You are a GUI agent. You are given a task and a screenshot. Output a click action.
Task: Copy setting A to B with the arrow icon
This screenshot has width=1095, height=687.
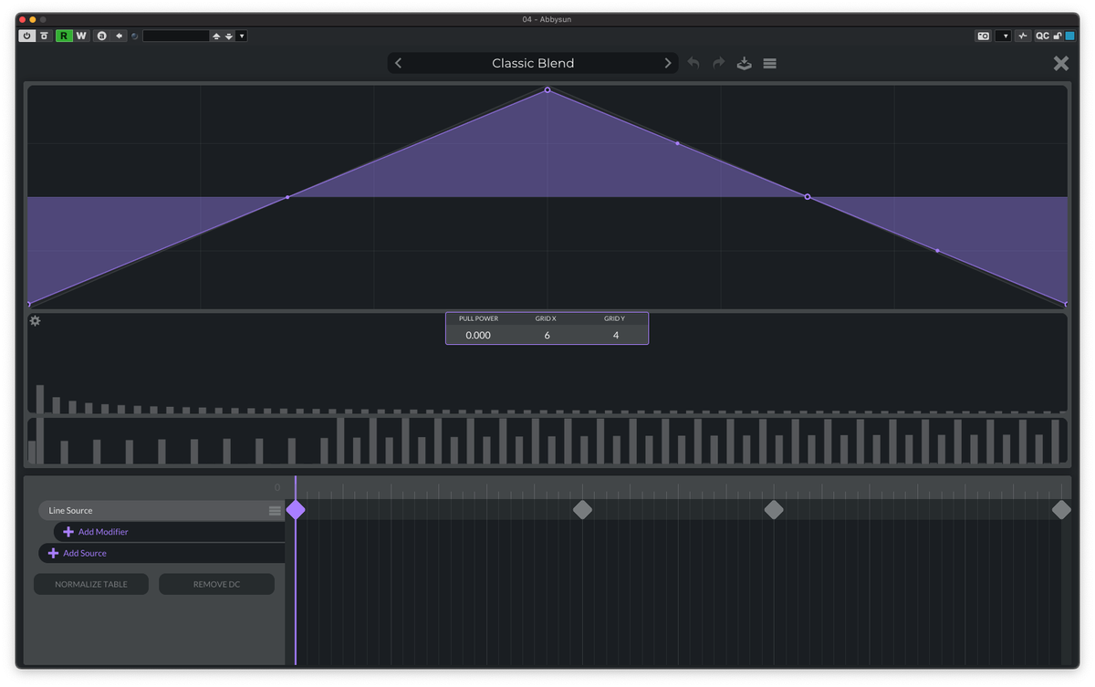click(120, 36)
